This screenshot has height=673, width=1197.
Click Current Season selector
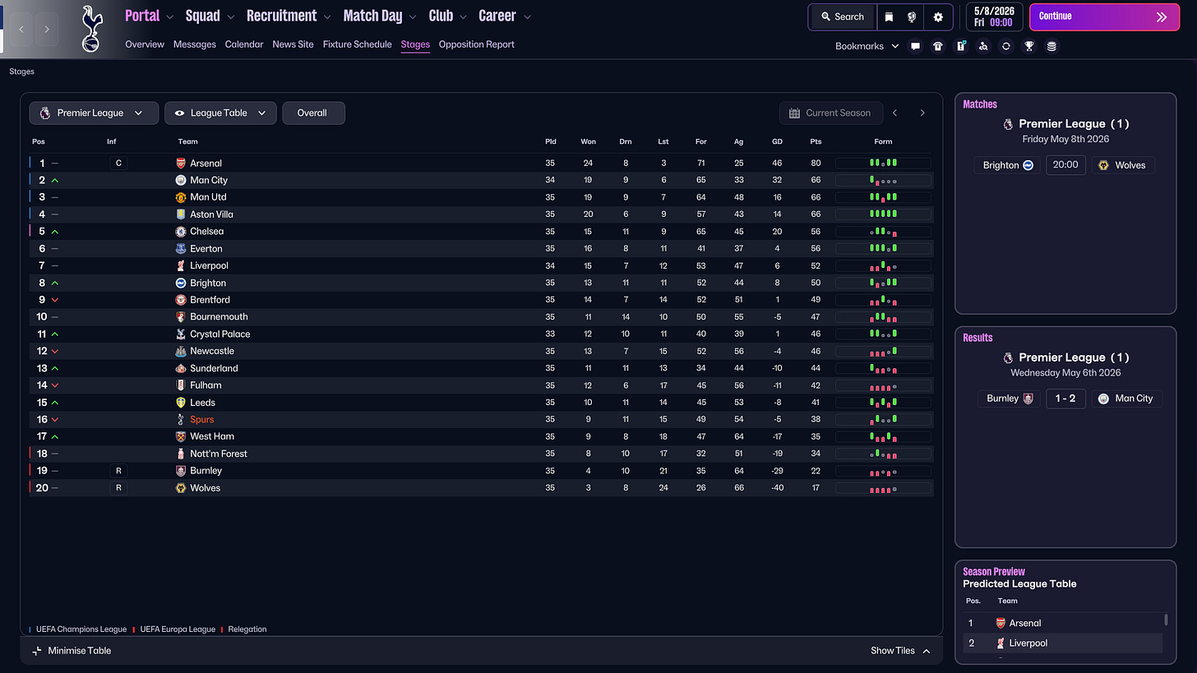point(830,113)
